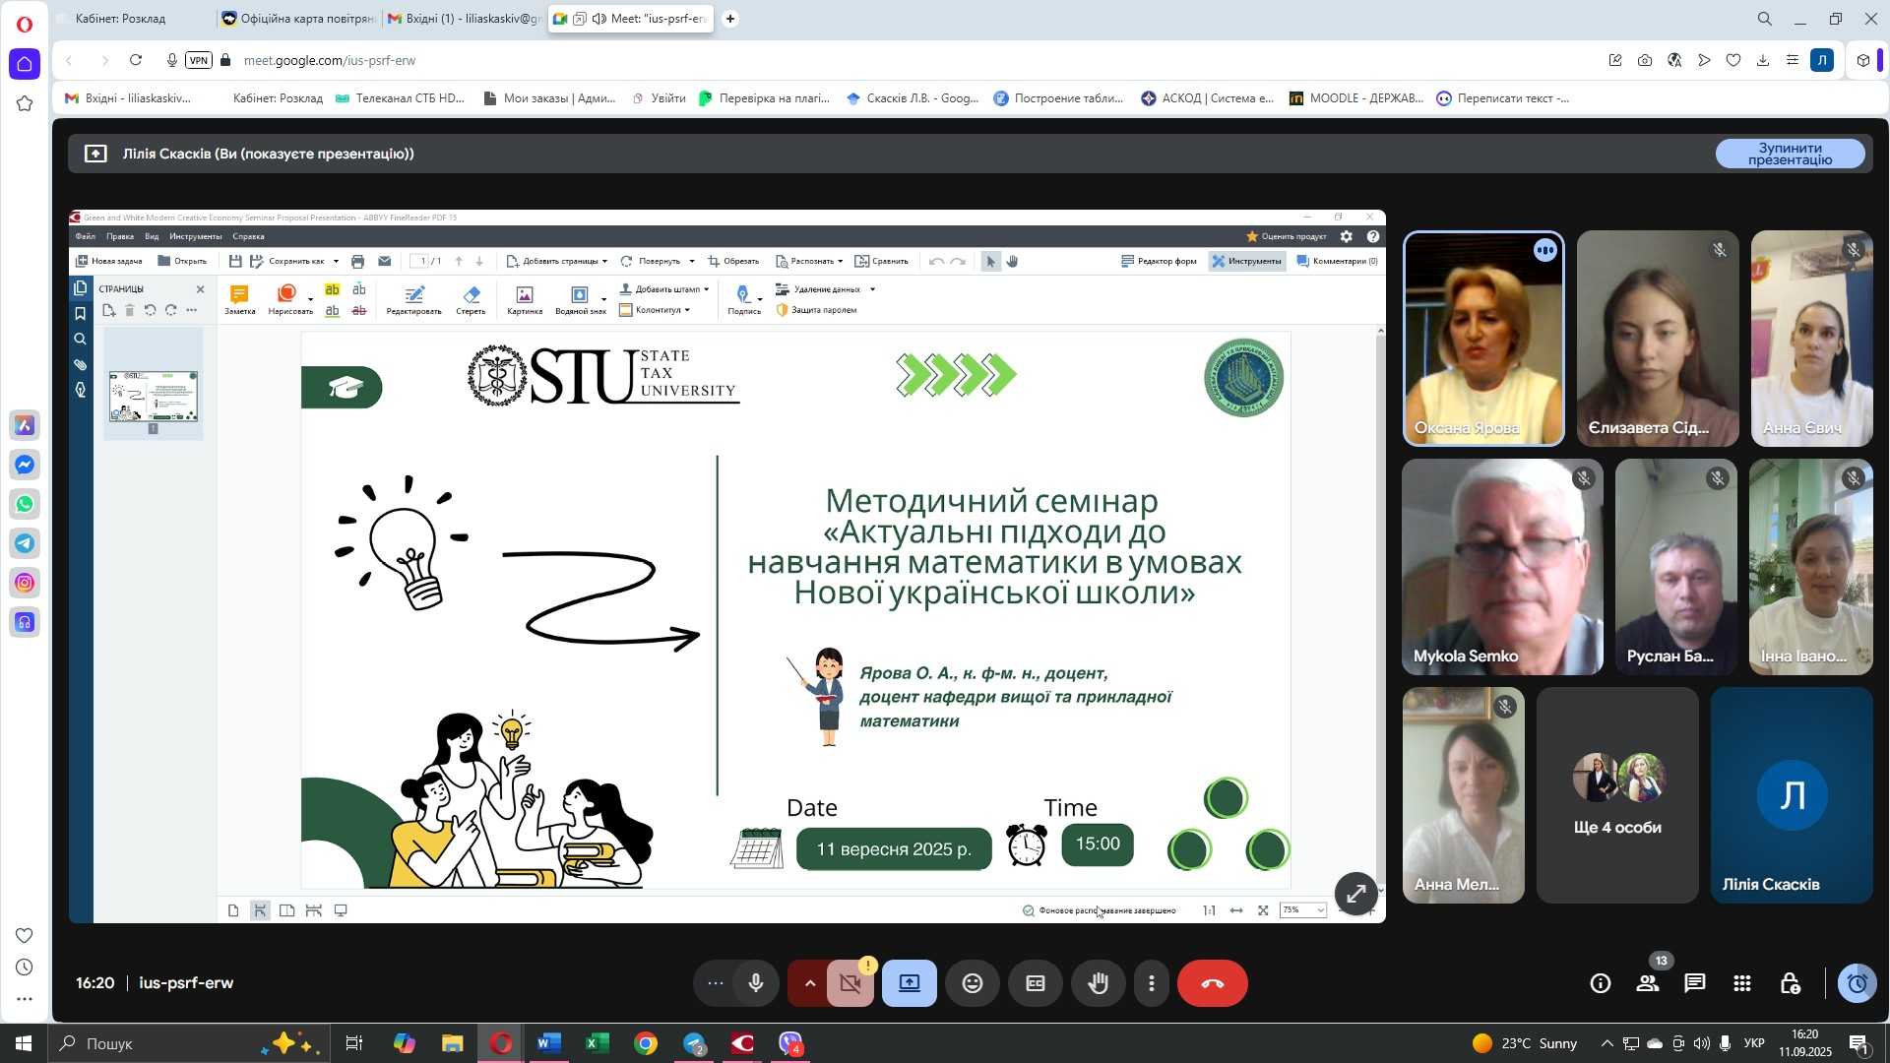The width and height of the screenshot is (1890, 1063).
Task: Select page 1 thumbnail in Страницы
Action: [x=154, y=397]
